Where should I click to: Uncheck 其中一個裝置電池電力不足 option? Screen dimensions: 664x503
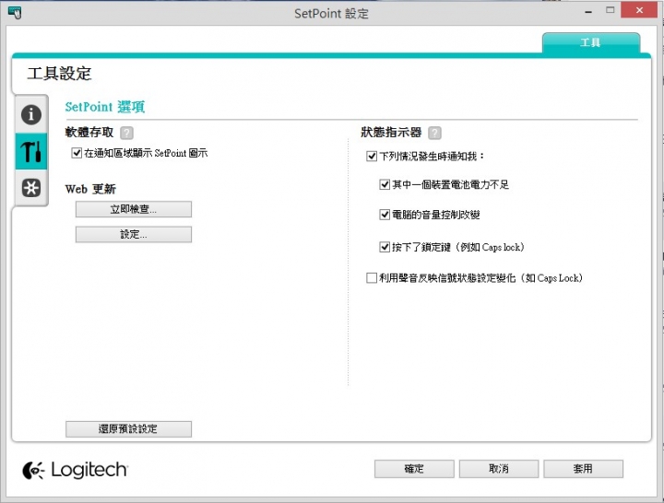pyautogui.click(x=385, y=184)
